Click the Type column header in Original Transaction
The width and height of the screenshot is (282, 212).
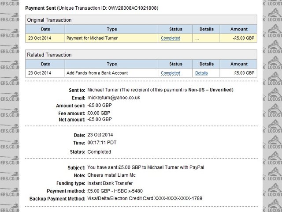point(112,29)
